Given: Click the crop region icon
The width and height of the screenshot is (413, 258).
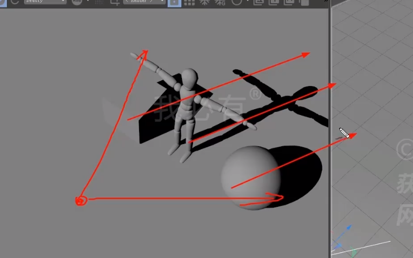Looking at the screenshot, I should [x=115, y=2].
